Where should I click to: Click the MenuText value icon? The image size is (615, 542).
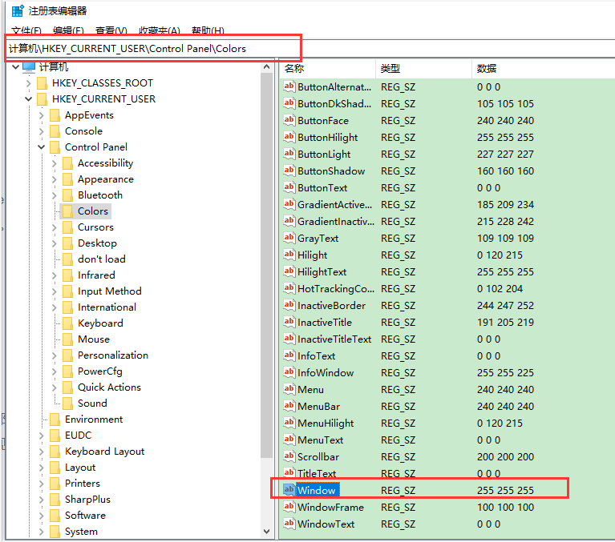coord(289,440)
